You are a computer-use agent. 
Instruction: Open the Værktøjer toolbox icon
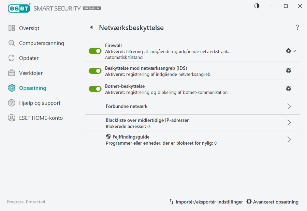coord(11,73)
